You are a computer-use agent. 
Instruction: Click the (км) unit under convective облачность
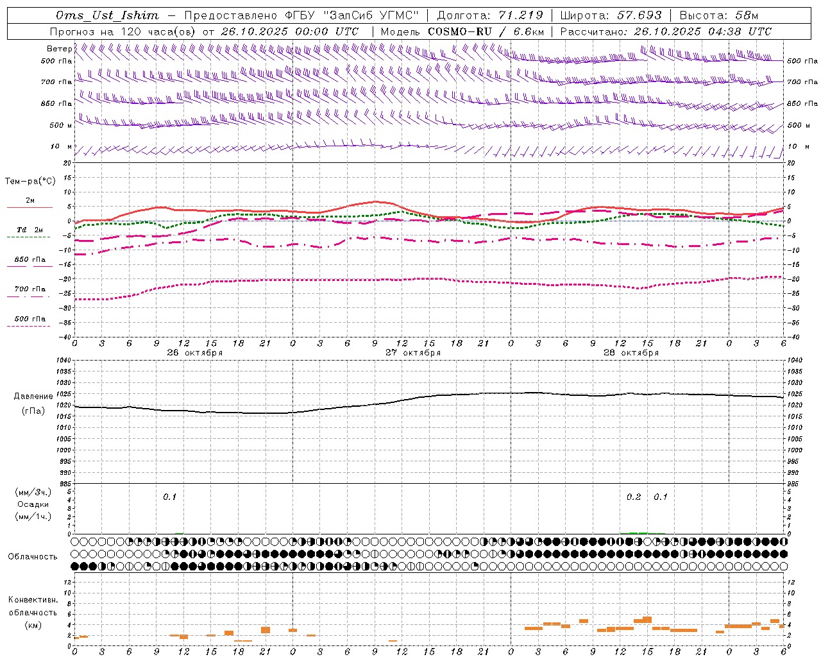pos(33,625)
